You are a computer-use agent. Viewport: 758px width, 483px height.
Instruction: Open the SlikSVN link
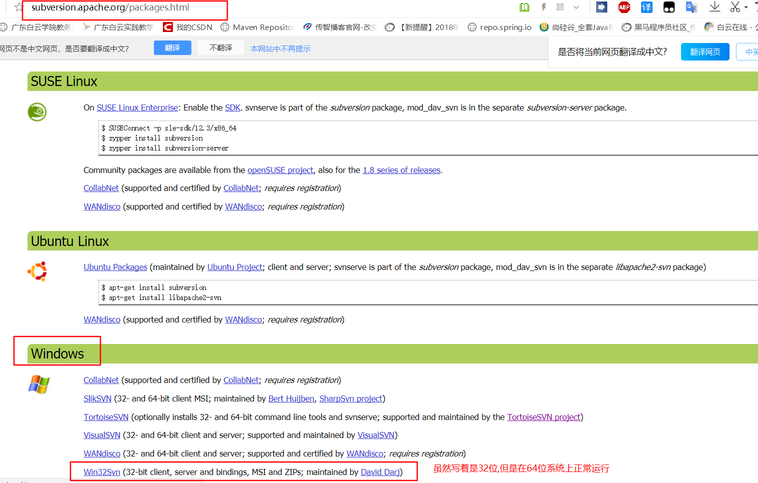pos(97,398)
